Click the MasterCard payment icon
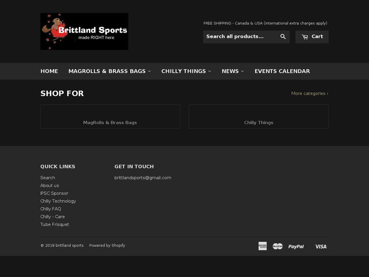The height and width of the screenshot is (277, 369). tap(278, 246)
